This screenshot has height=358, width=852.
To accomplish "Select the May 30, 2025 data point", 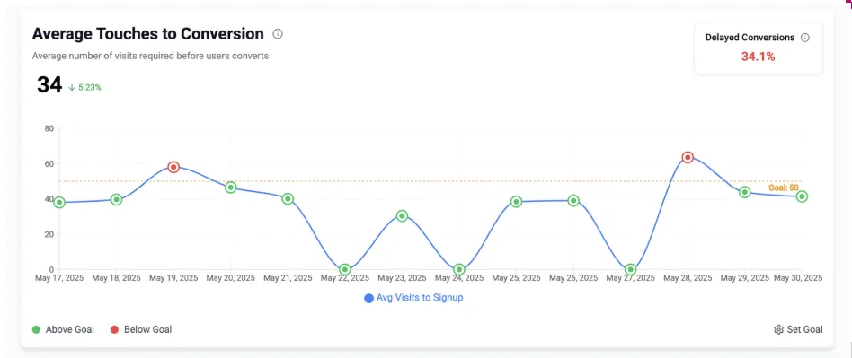I will 802,196.
